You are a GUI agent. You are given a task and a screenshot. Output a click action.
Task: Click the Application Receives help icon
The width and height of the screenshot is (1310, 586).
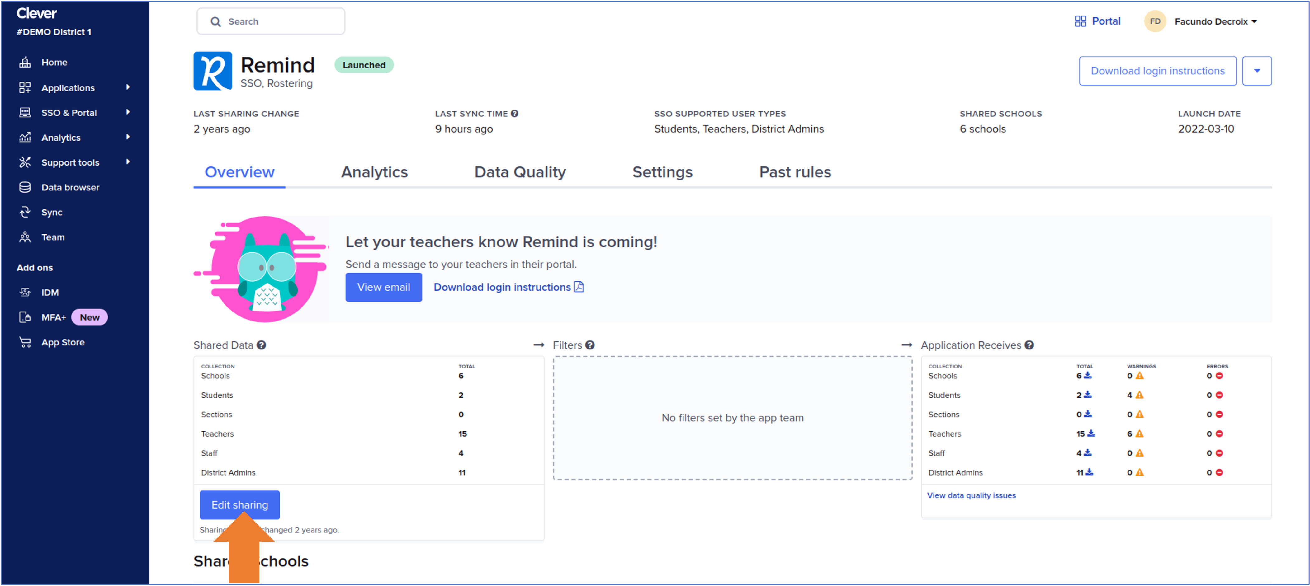[1029, 345]
